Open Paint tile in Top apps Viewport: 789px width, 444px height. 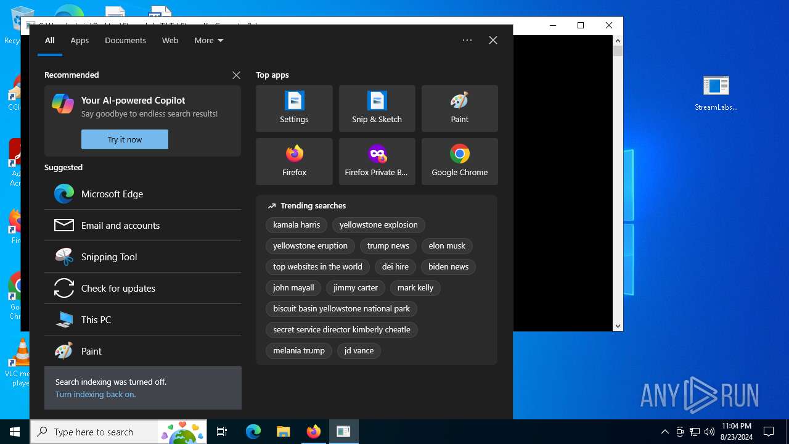click(459, 109)
